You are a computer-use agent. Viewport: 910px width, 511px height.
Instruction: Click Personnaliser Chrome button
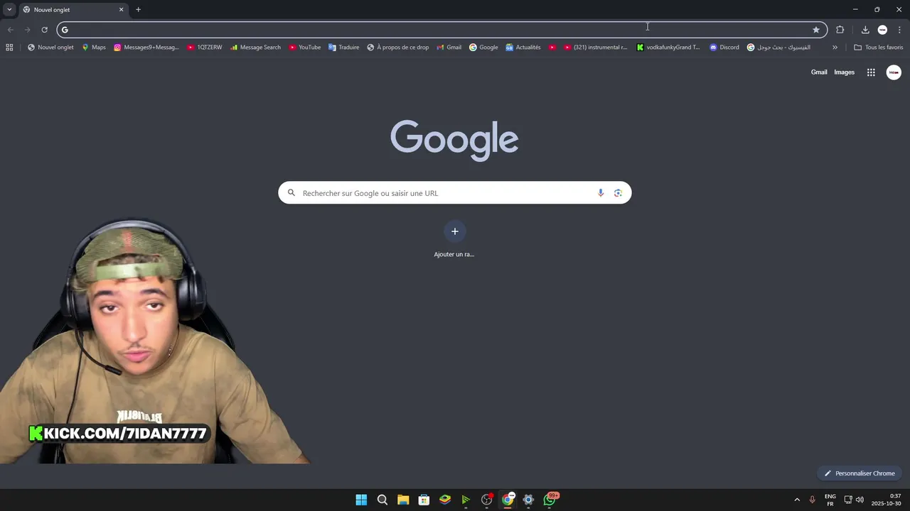coord(860,473)
